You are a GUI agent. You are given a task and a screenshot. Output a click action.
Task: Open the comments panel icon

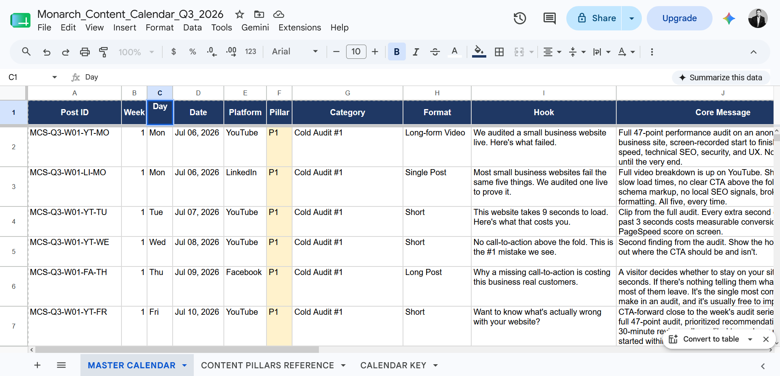pos(549,18)
